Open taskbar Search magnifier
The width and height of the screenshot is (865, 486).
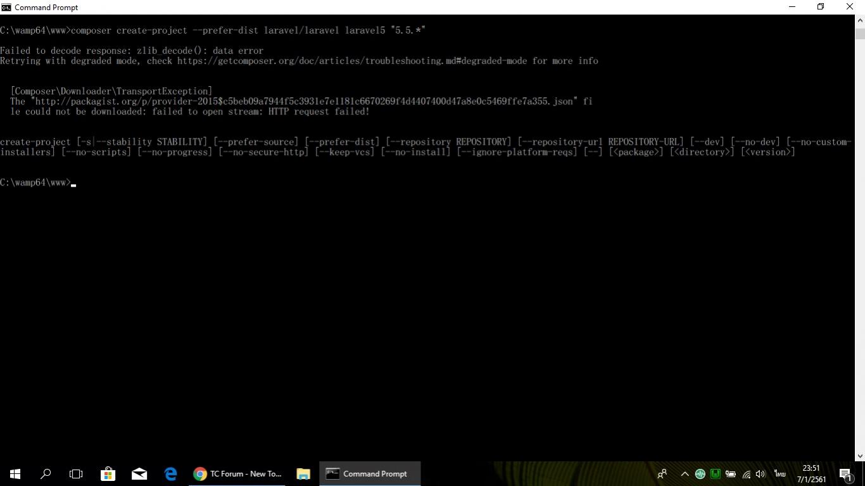click(x=46, y=473)
